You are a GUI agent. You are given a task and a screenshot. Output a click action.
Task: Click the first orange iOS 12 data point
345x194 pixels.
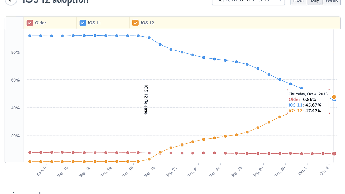[x=30, y=162]
